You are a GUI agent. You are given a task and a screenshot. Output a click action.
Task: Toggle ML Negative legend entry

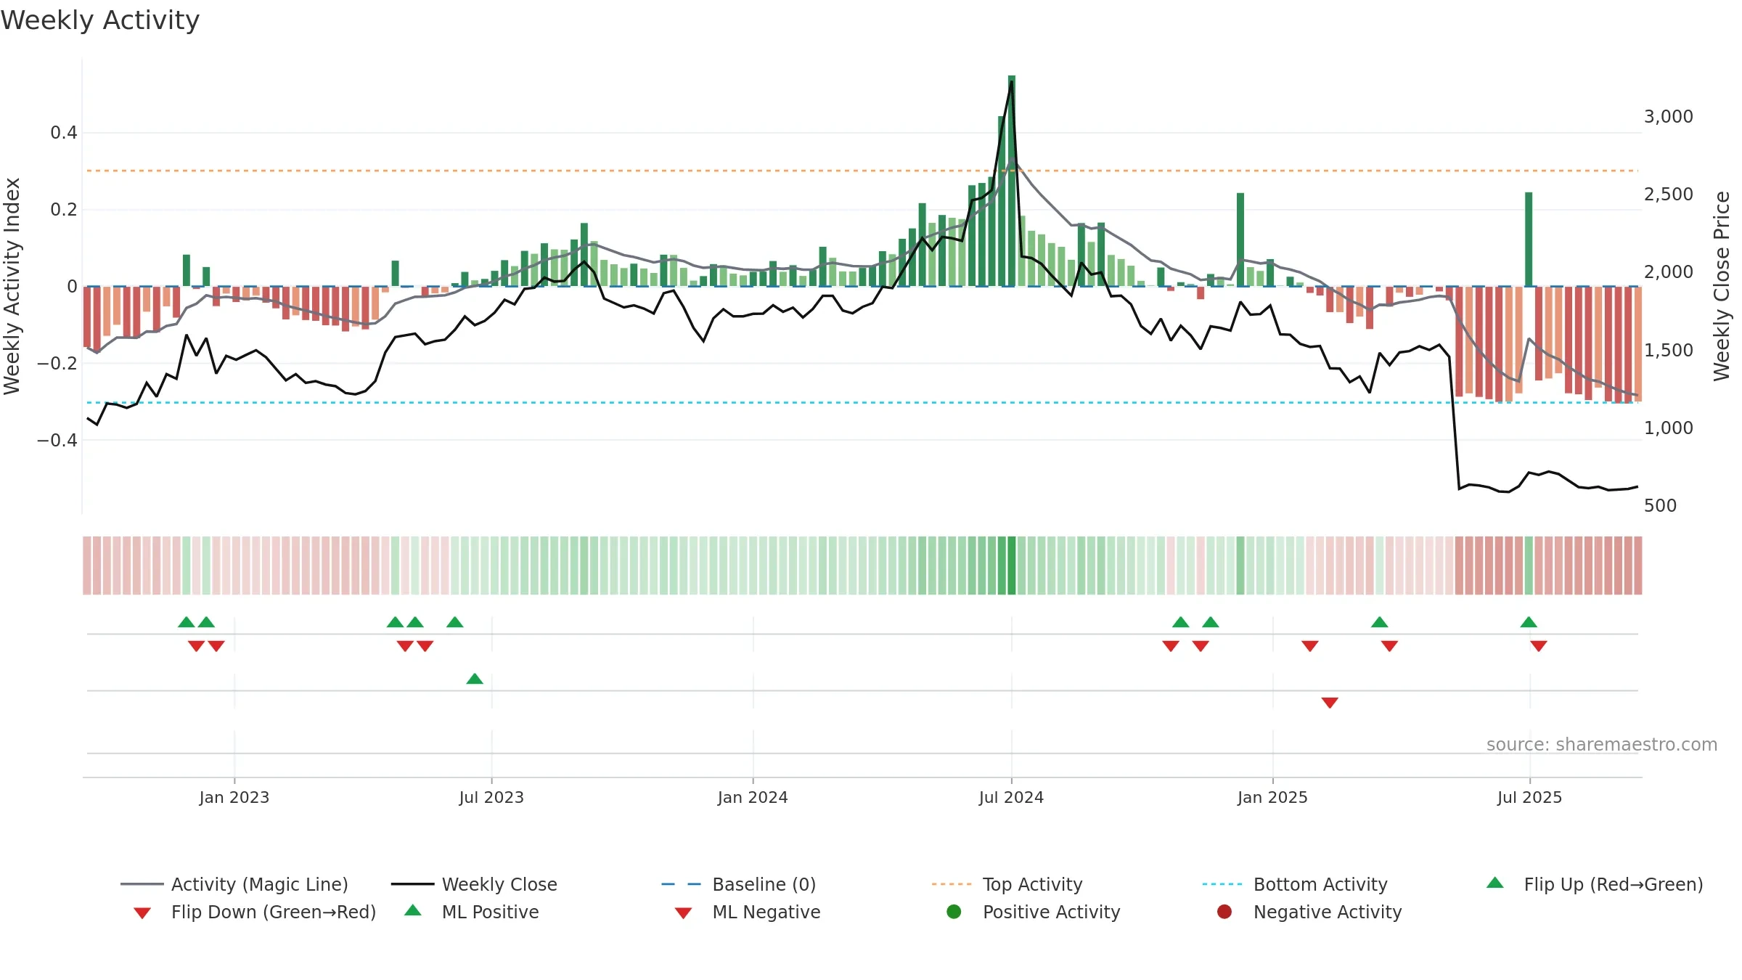(x=748, y=912)
